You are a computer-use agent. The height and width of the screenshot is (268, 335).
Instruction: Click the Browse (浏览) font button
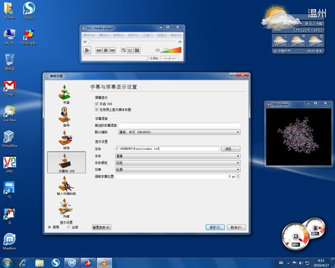click(x=231, y=149)
